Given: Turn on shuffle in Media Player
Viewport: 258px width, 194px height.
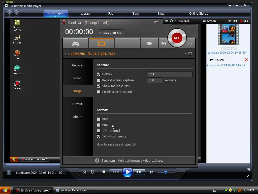Looking at the screenshot, I should coord(85,172).
